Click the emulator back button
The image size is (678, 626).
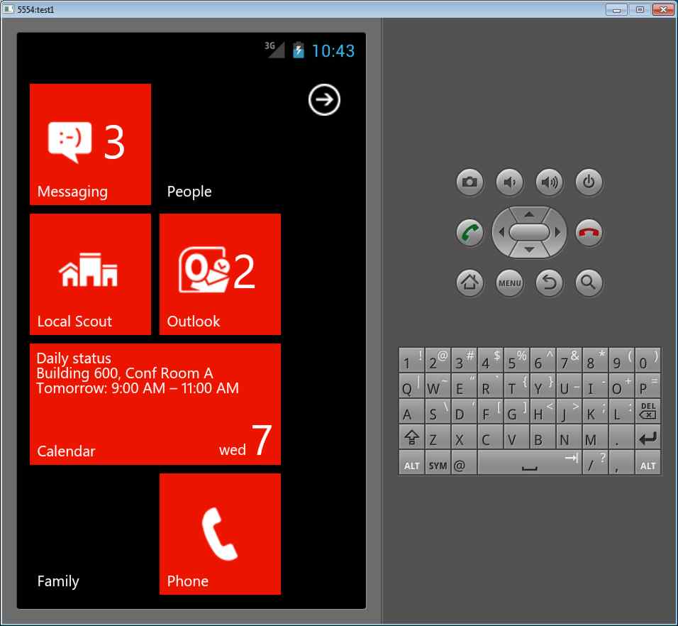click(549, 283)
